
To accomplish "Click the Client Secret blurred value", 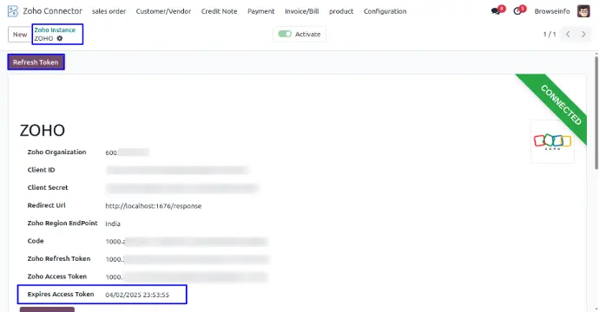I will click(x=181, y=188).
